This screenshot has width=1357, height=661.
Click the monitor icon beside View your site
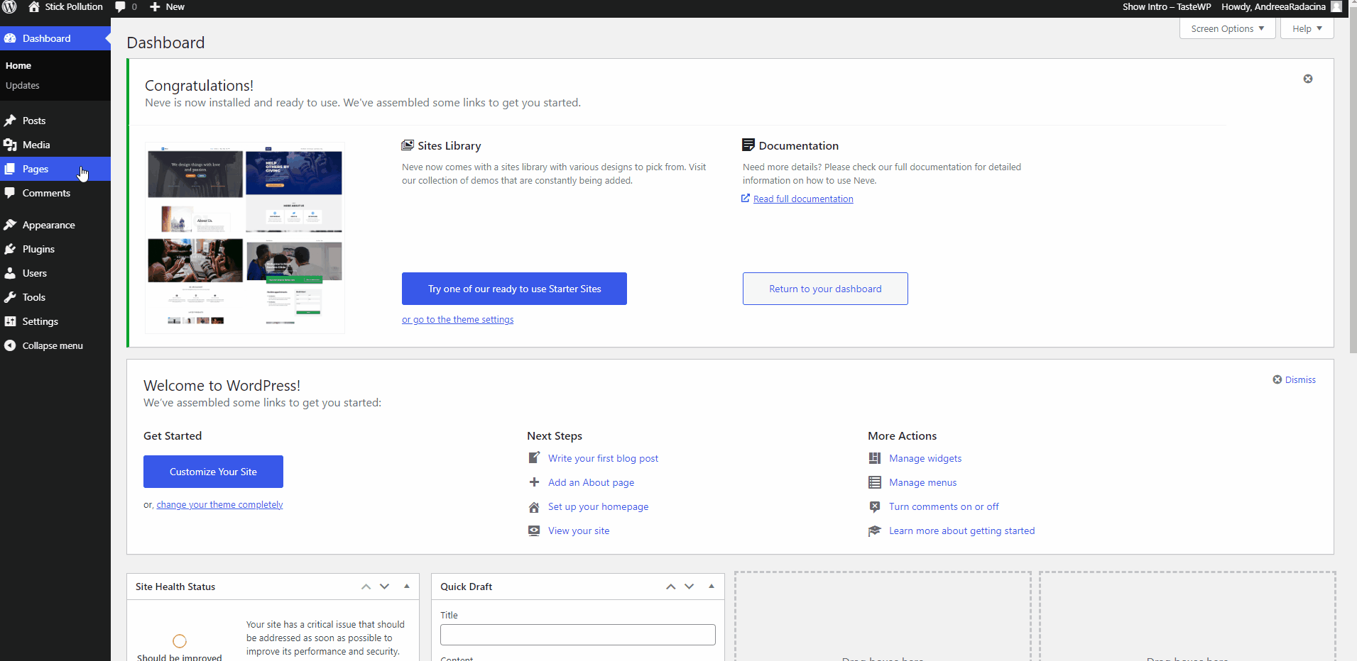[534, 531]
